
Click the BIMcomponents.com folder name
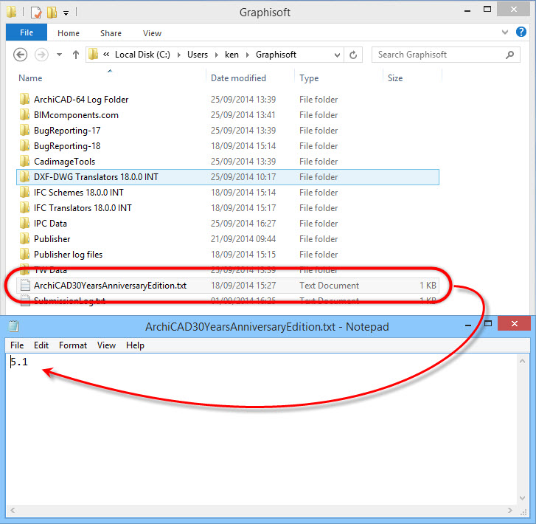tap(76, 115)
